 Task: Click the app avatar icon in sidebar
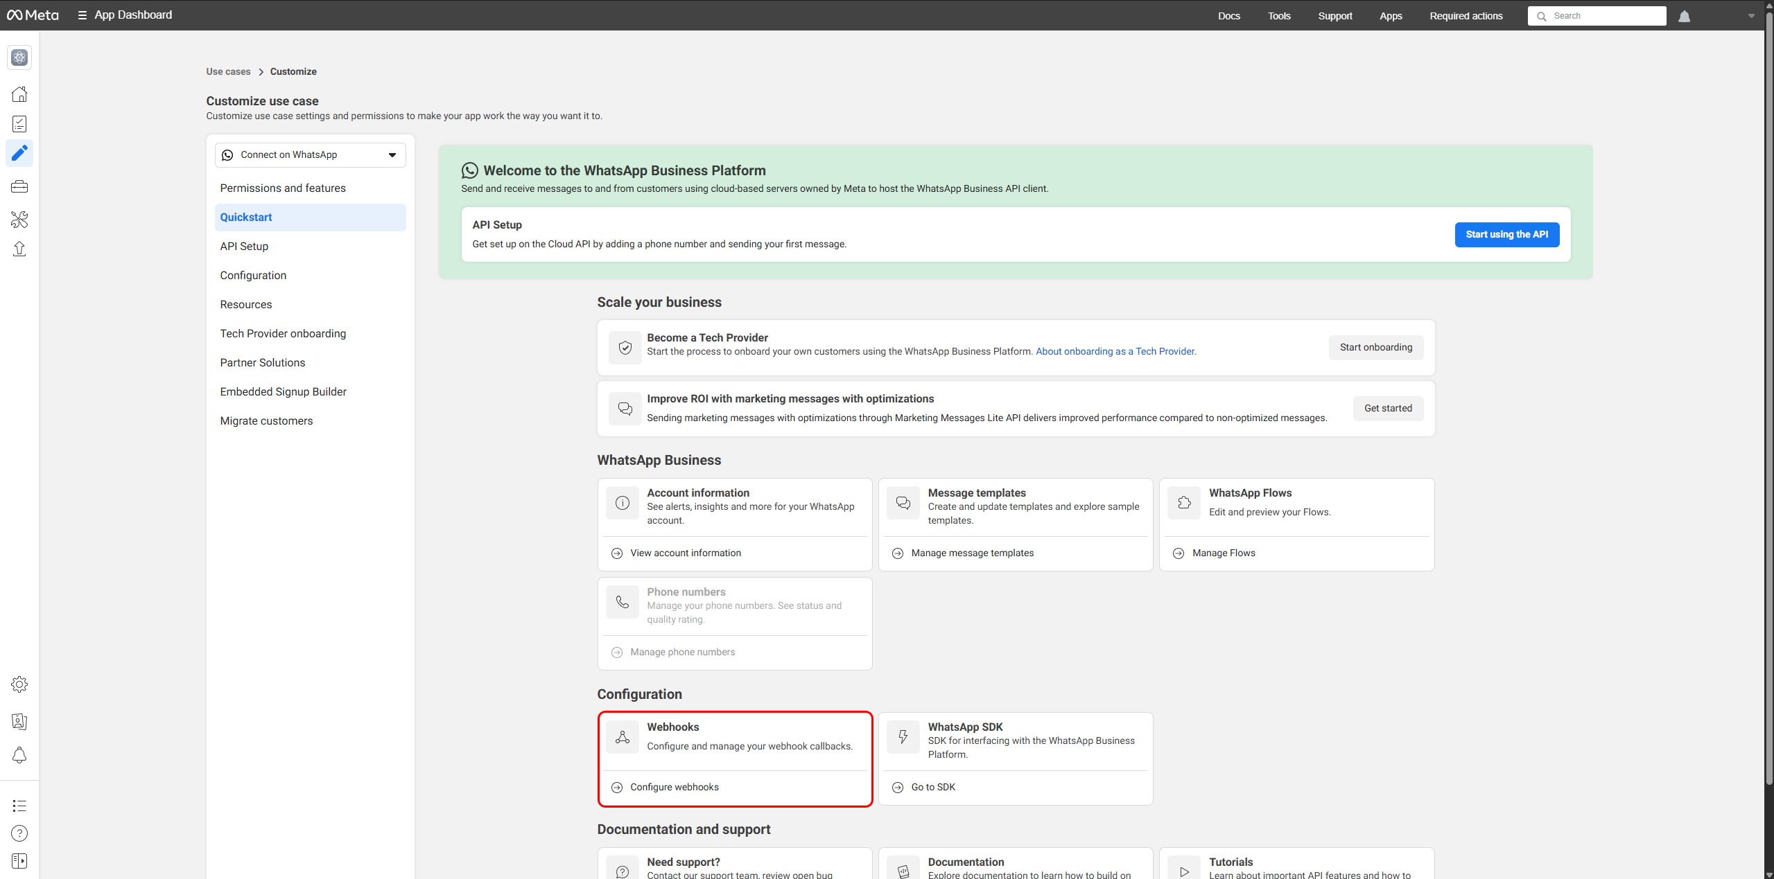[x=19, y=57]
